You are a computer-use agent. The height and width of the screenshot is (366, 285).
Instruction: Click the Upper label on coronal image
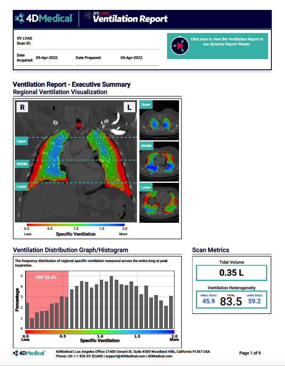click(21, 141)
